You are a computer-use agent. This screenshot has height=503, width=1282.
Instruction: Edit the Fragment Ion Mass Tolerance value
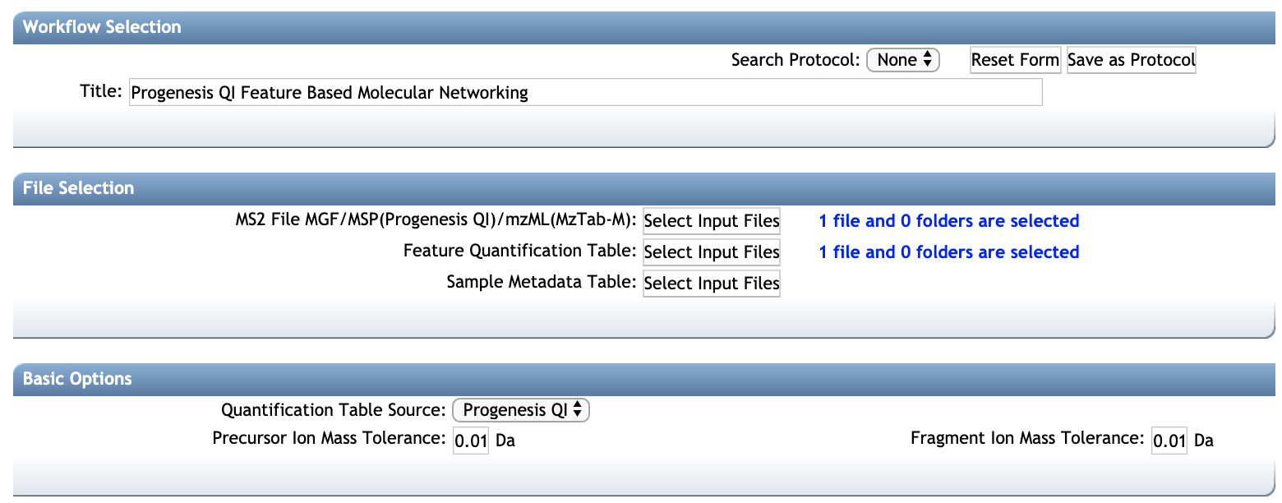point(1169,441)
